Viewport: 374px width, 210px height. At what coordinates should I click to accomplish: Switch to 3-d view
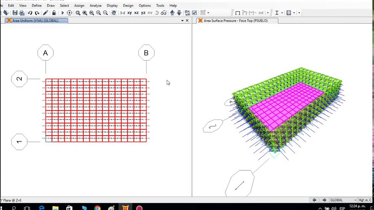[x=122, y=13]
